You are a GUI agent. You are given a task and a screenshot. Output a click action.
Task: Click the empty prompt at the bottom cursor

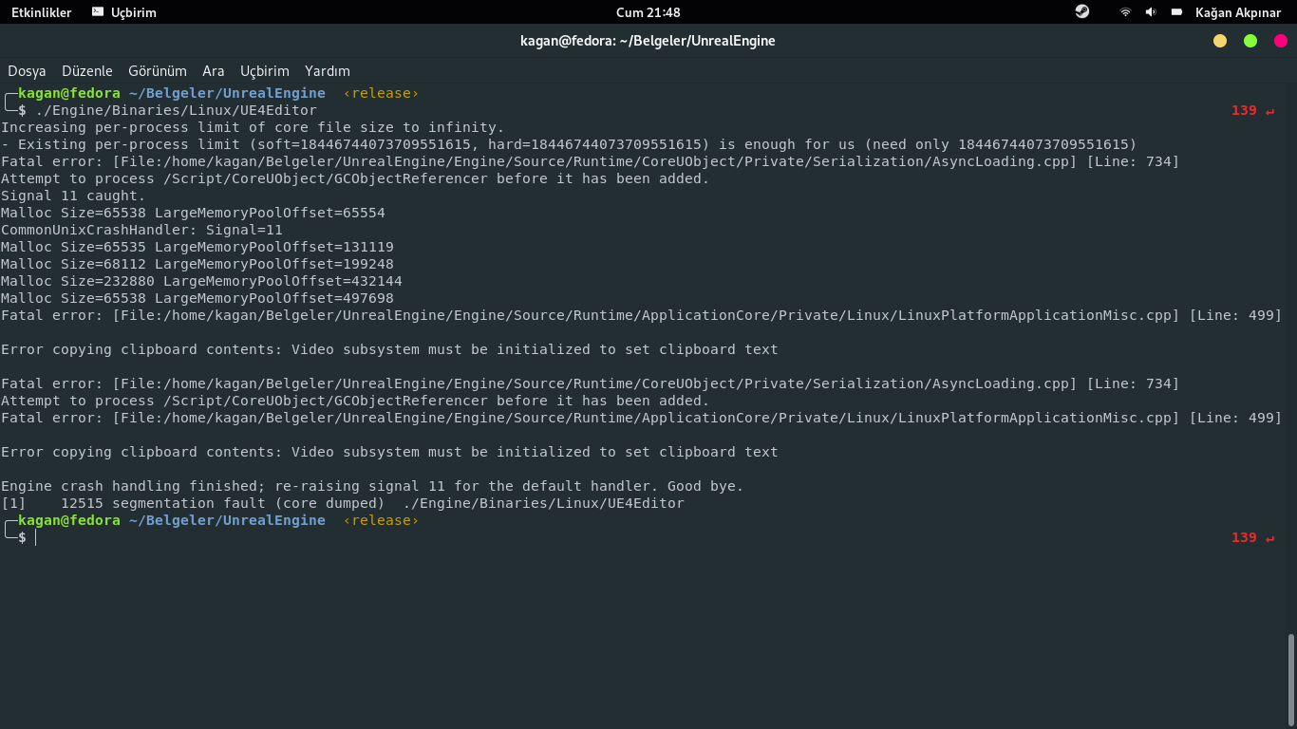coord(36,537)
